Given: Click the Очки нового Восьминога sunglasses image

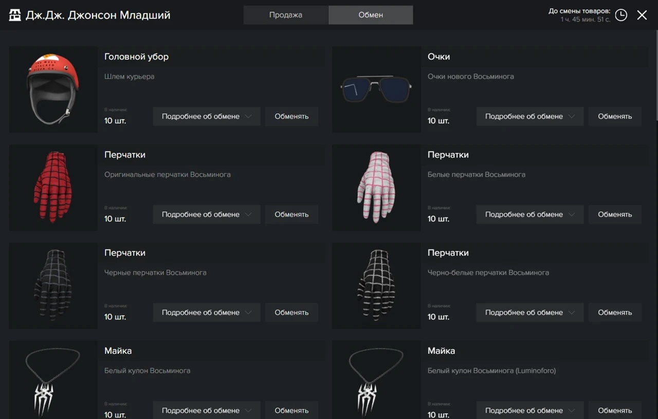Looking at the screenshot, I should click(x=376, y=89).
